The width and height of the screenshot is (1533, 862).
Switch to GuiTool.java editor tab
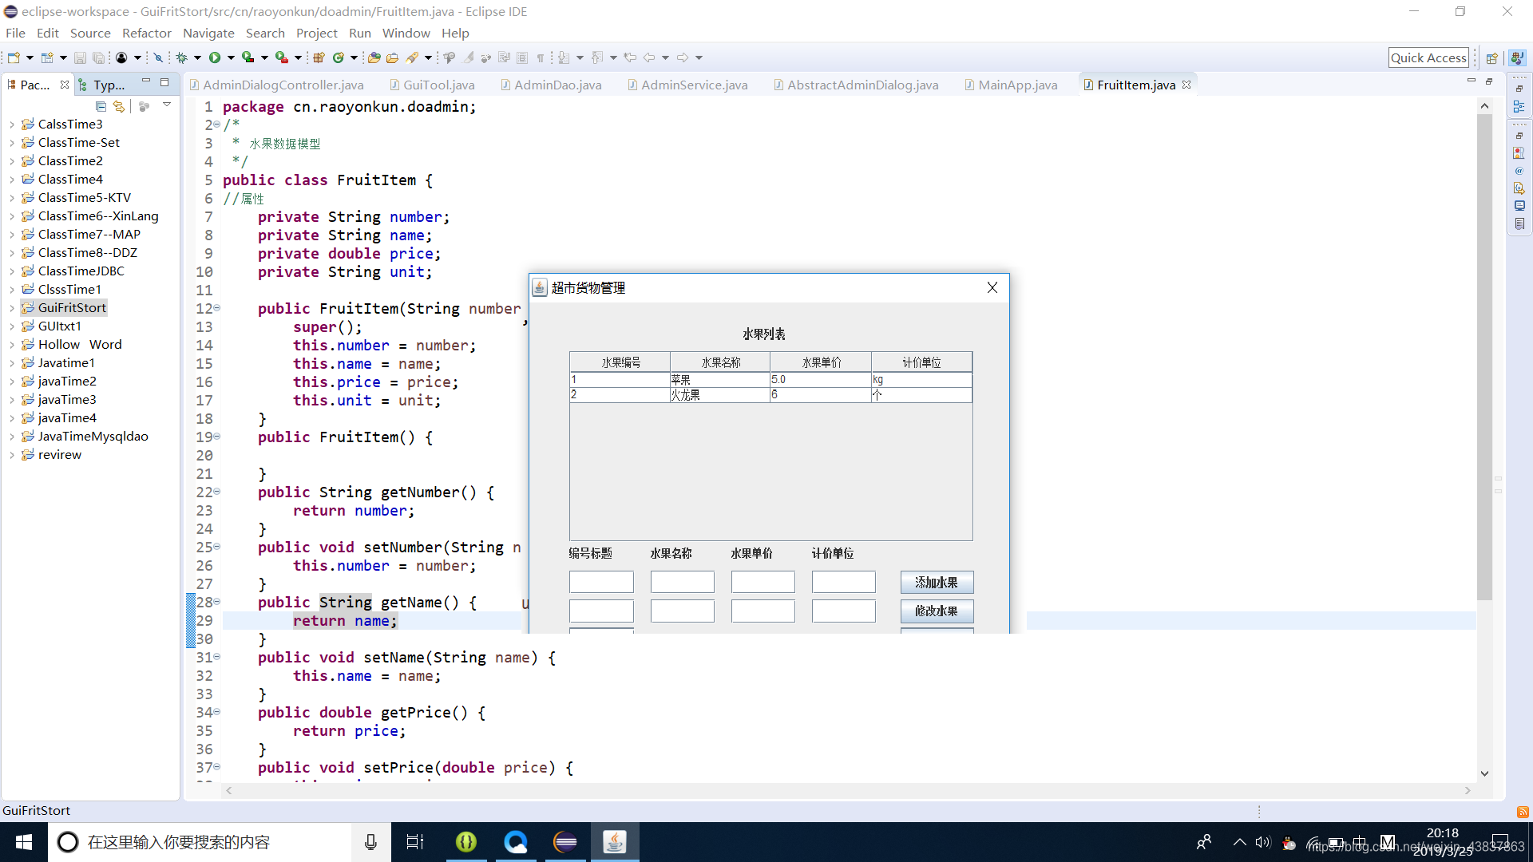point(432,85)
